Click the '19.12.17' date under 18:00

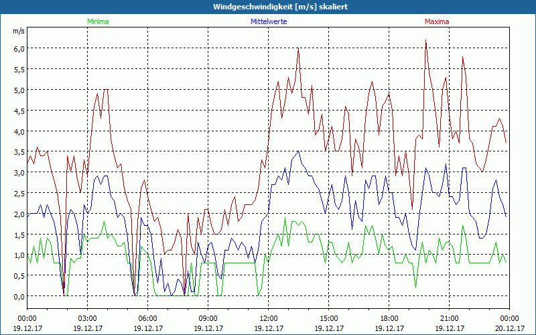click(389, 328)
